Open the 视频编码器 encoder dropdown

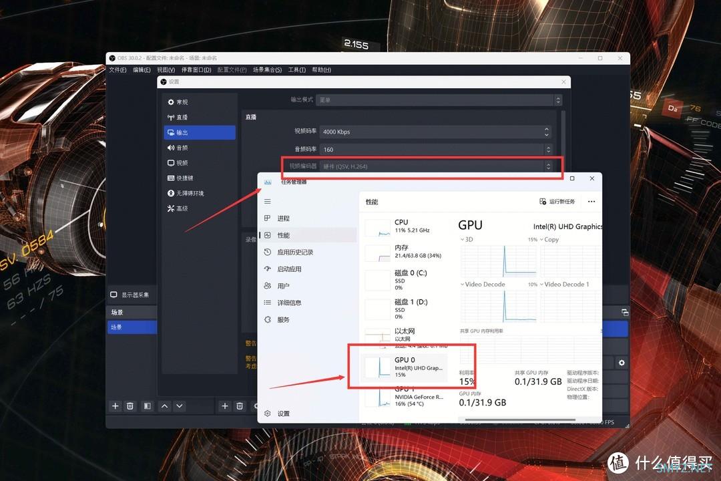point(435,166)
